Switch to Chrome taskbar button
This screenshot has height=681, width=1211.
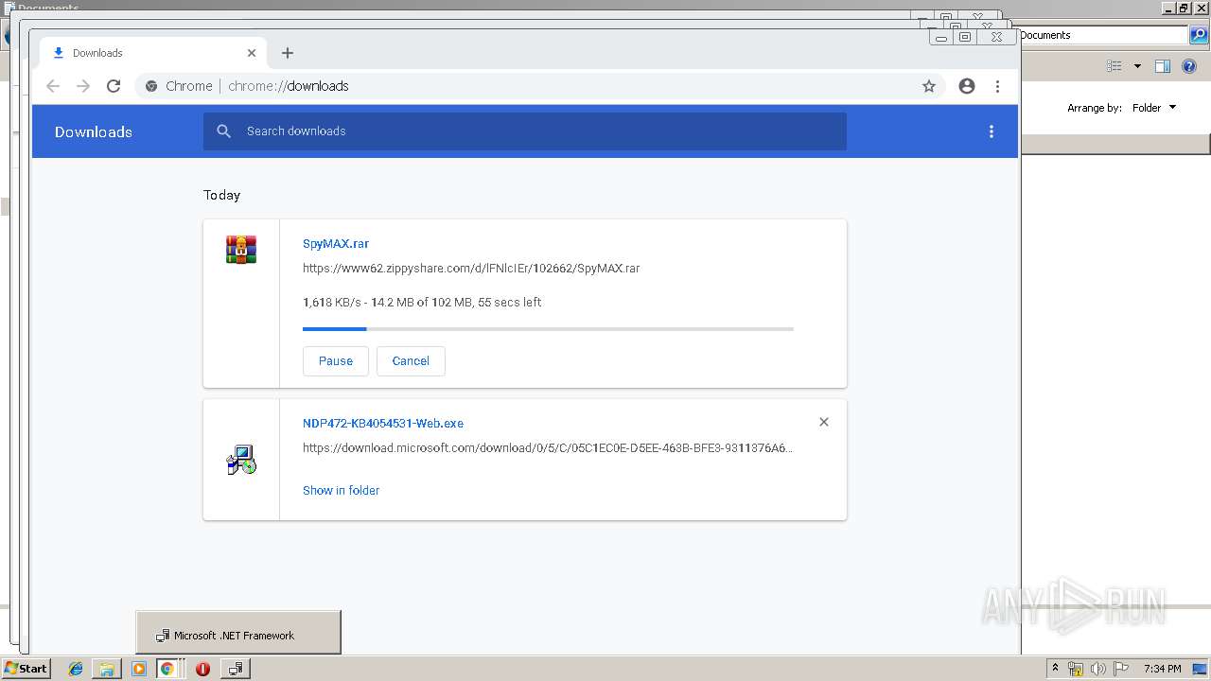169,669
